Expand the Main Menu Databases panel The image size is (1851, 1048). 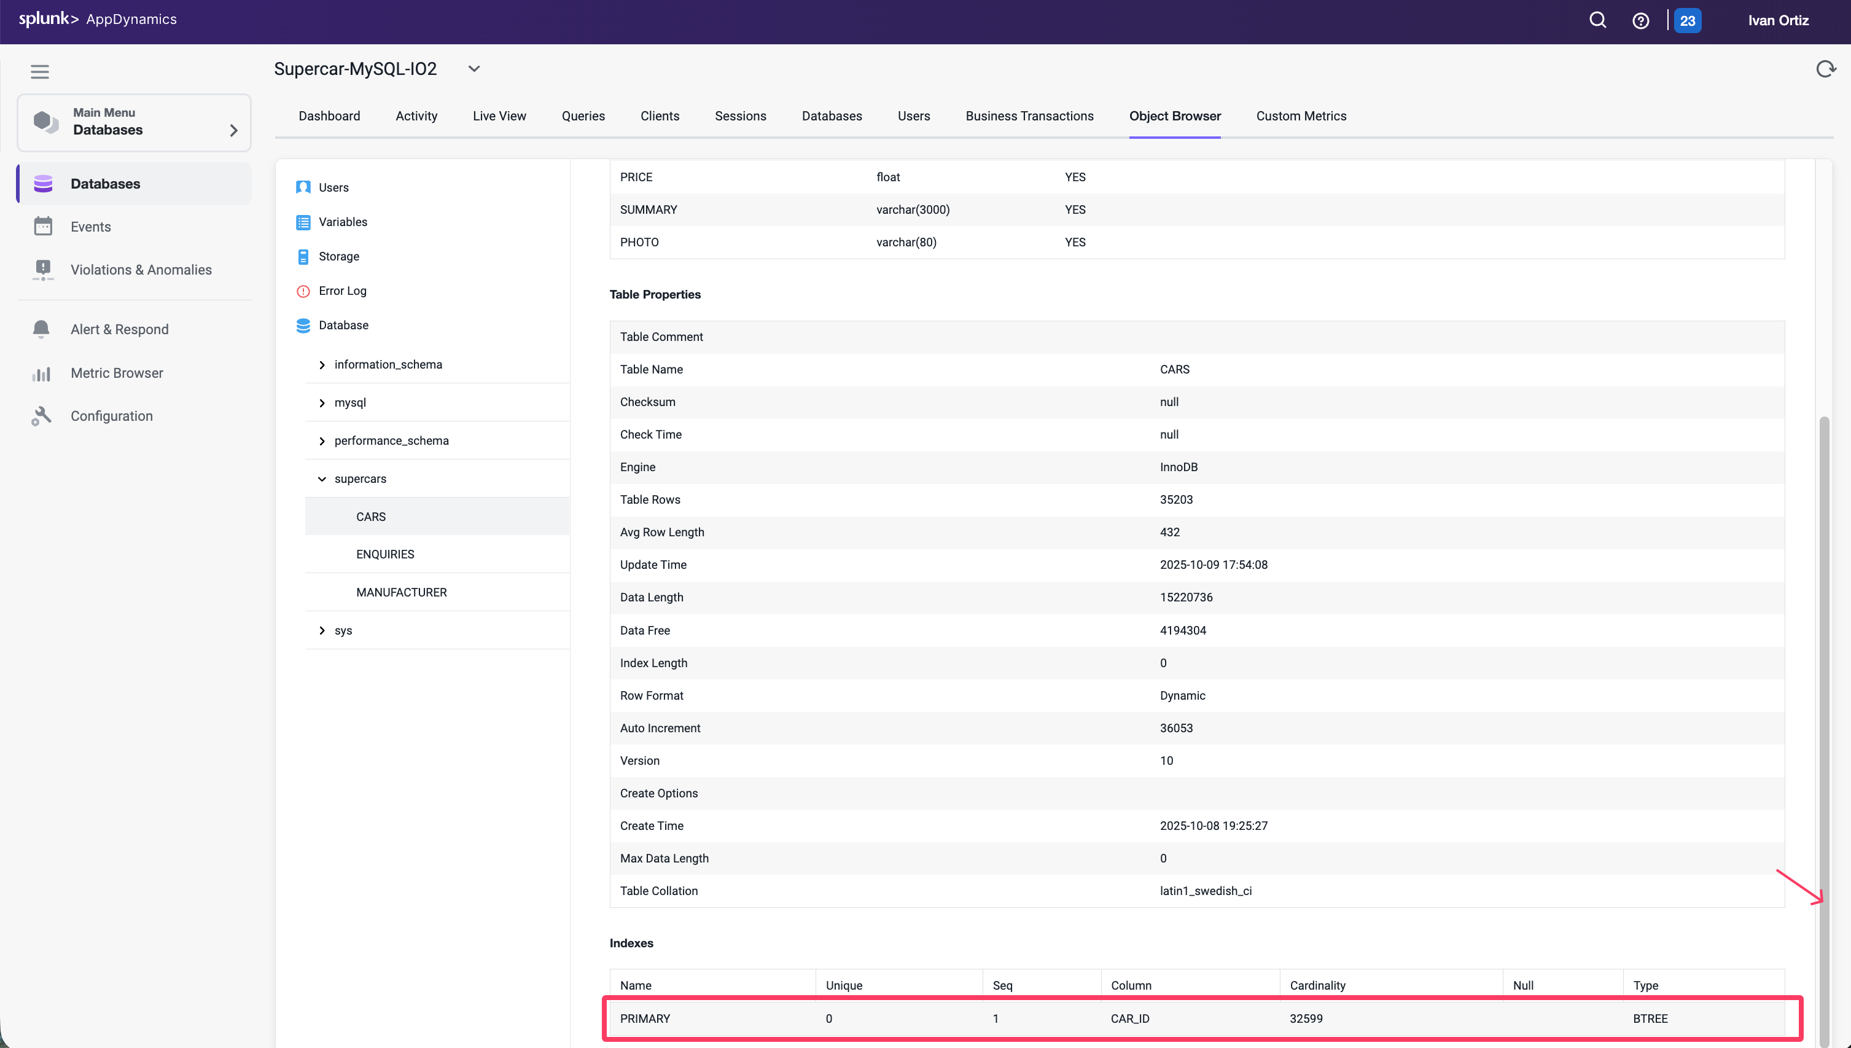[x=233, y=130]
